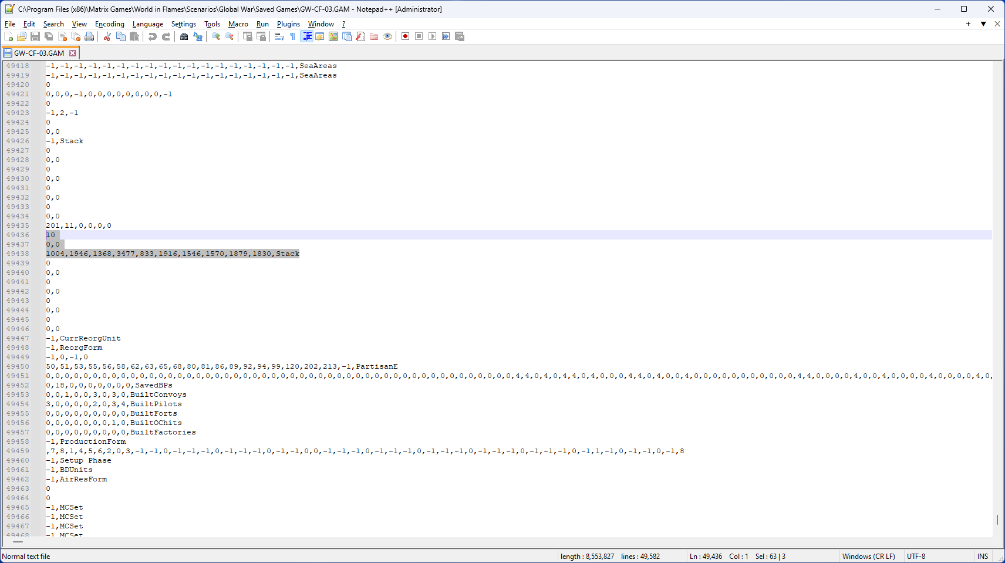The height and width of the screenshot is (563, 1005).
Task: Select the Find toolbar icon
Action: pos(184,36)
